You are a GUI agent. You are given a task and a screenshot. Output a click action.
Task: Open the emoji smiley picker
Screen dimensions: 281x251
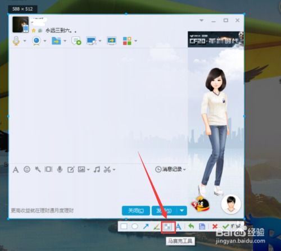pyautogui.click(x=27, y=170)
